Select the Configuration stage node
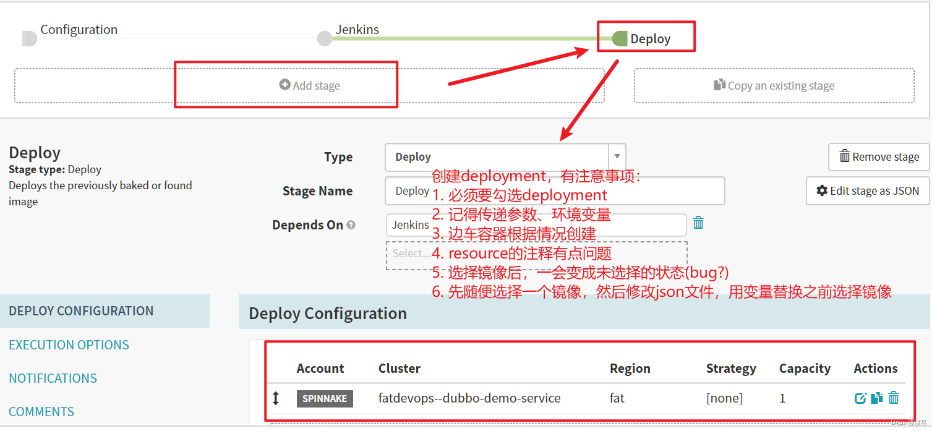The width and height of the screenshot is (932, 431). 29,38
